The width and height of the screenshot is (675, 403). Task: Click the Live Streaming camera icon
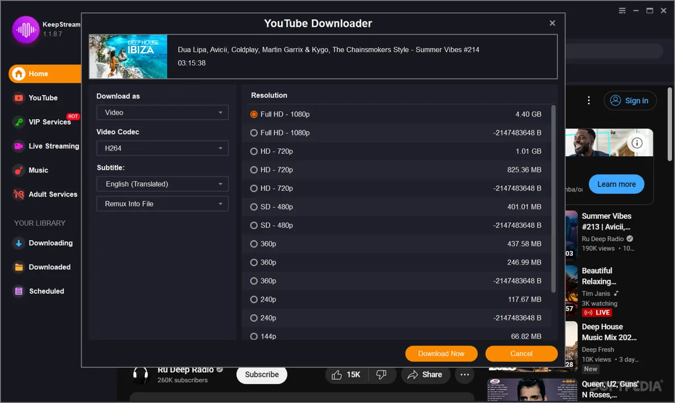[19, 146]
